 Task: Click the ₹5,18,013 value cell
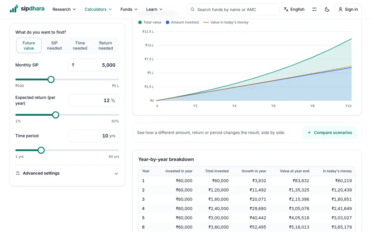(x=299, y=227)
